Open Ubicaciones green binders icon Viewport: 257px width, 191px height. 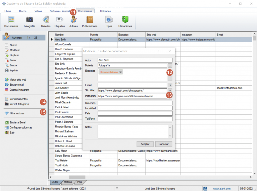125,22
